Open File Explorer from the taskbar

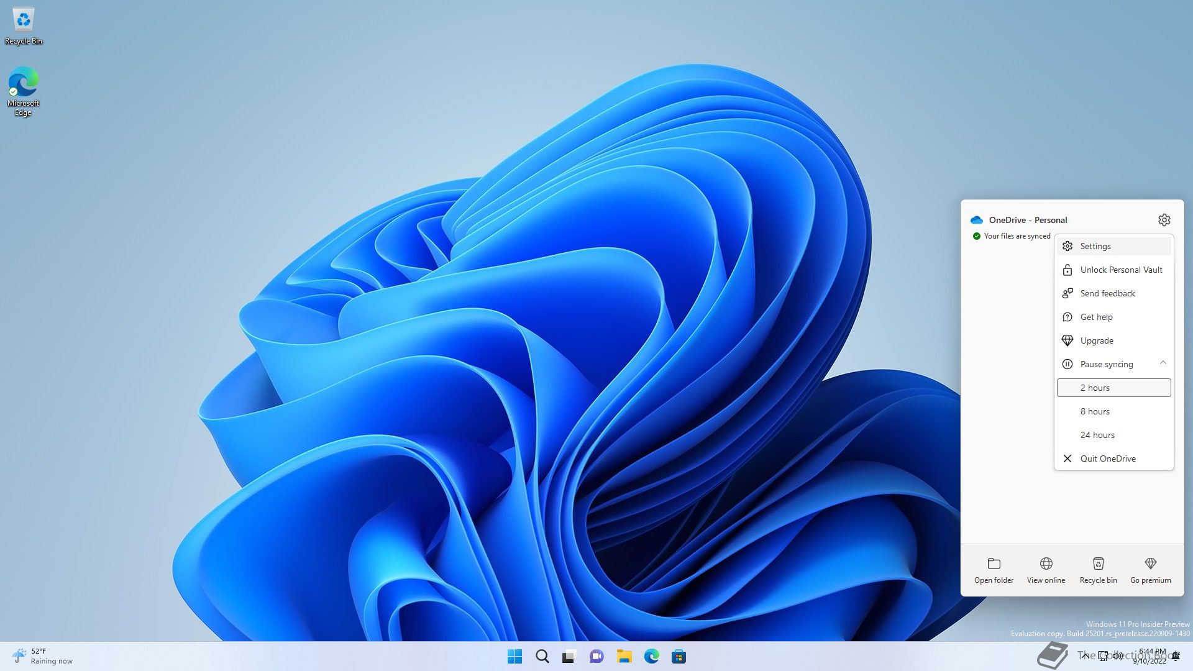click(624, 656)
